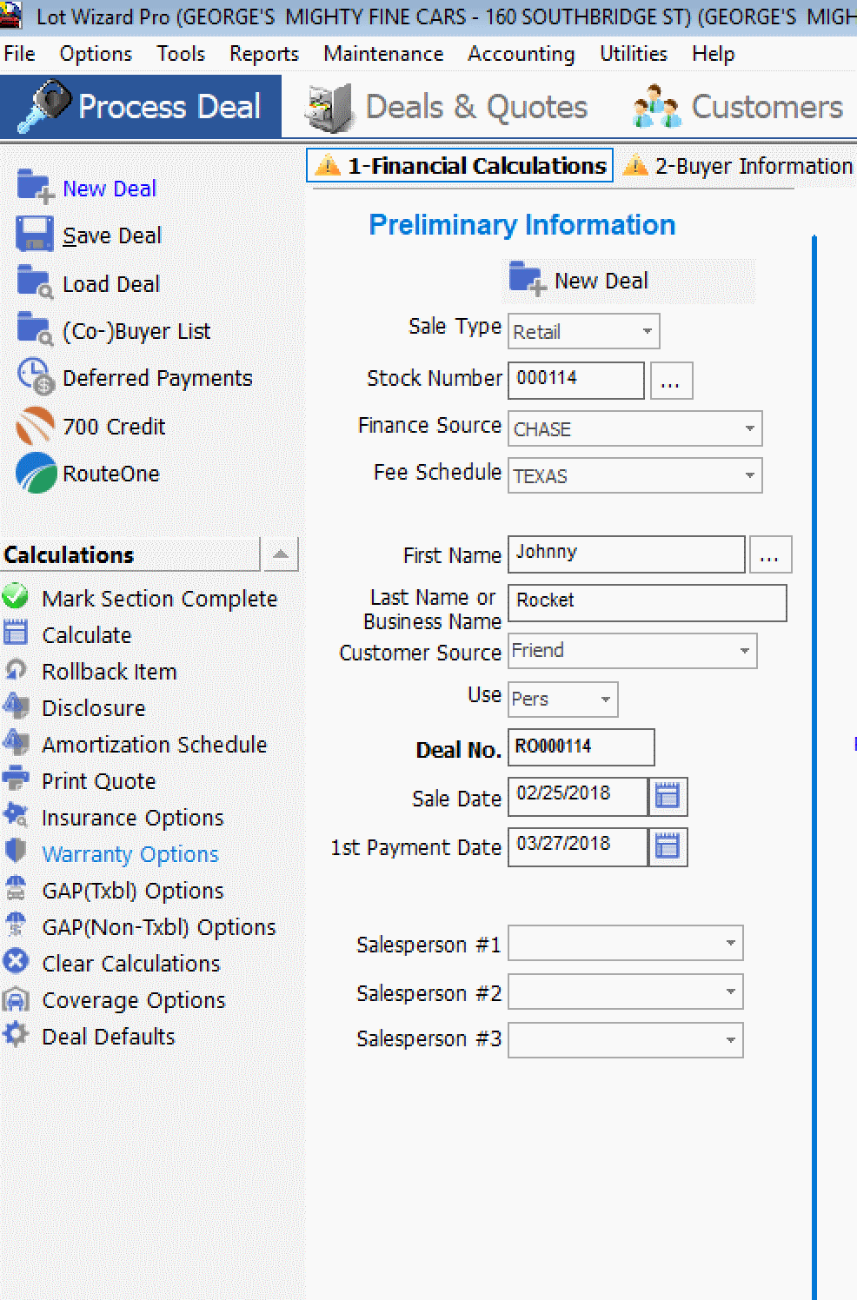The width and height of the screenshot is (857, 1300).
Task: Open the Finance Source dropdown
Action: (x=749, y=429)
